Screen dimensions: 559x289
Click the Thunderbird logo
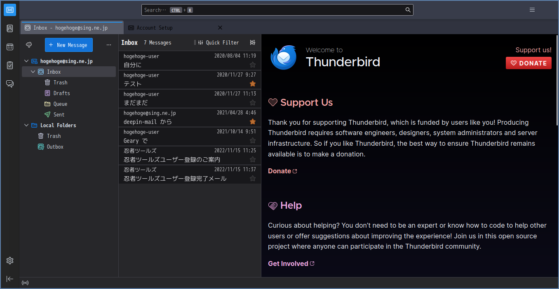284,57
